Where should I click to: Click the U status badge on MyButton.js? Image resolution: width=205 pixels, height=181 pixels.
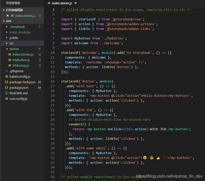click(40, 60)
